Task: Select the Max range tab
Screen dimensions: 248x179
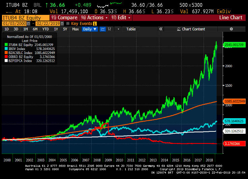Action: coord(75,29)
